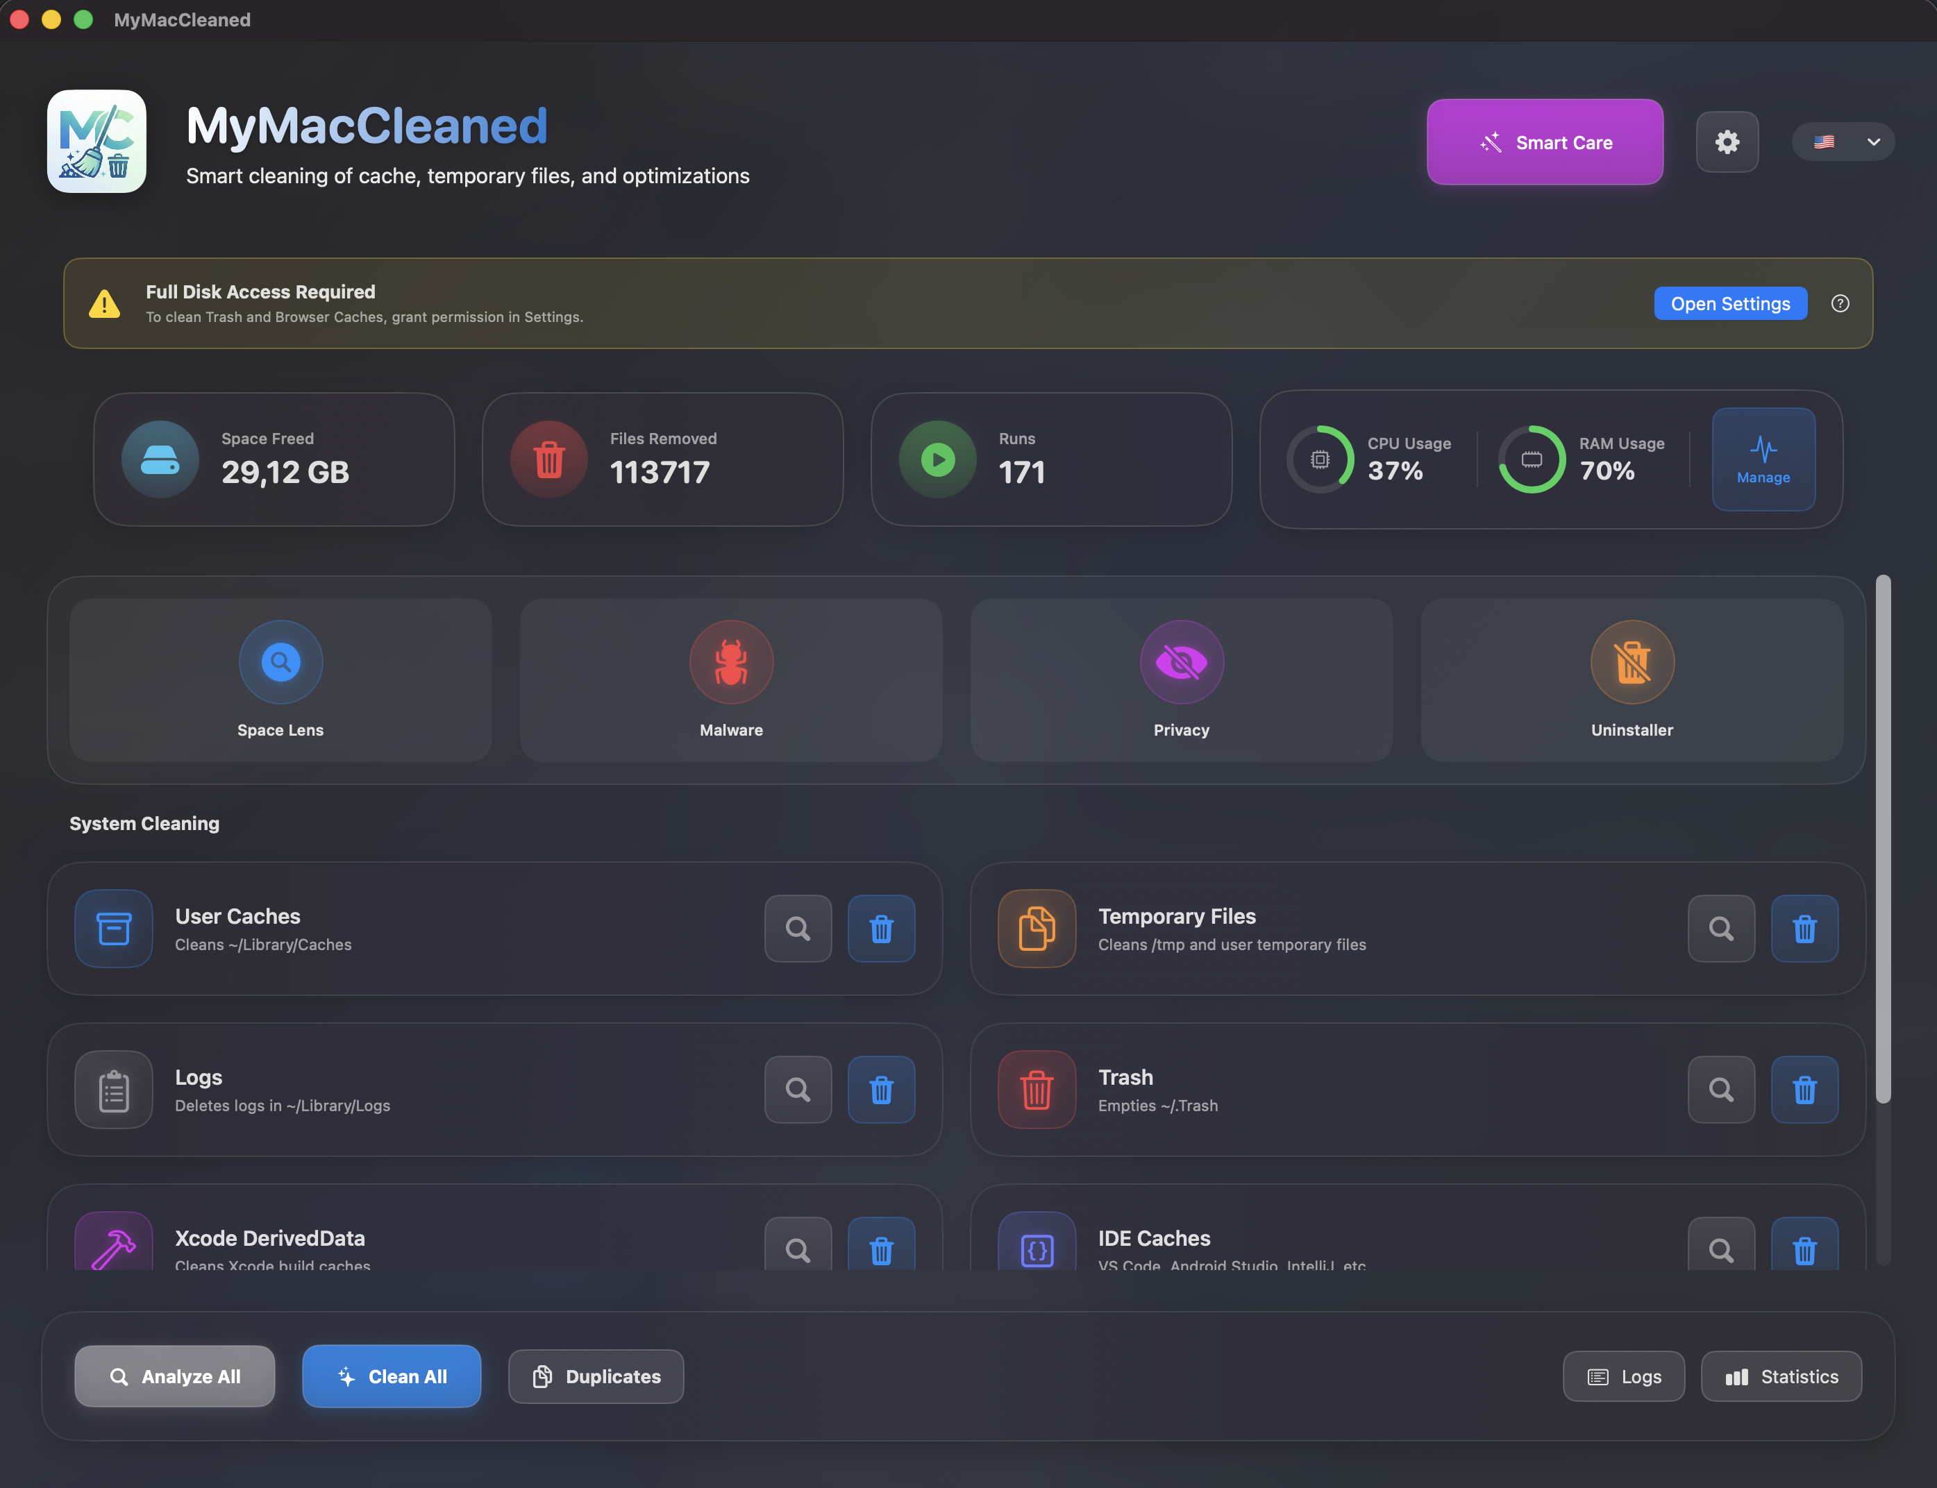Click the Clean All button
1937x1488 pixels.
click(x=392, y=1376)
